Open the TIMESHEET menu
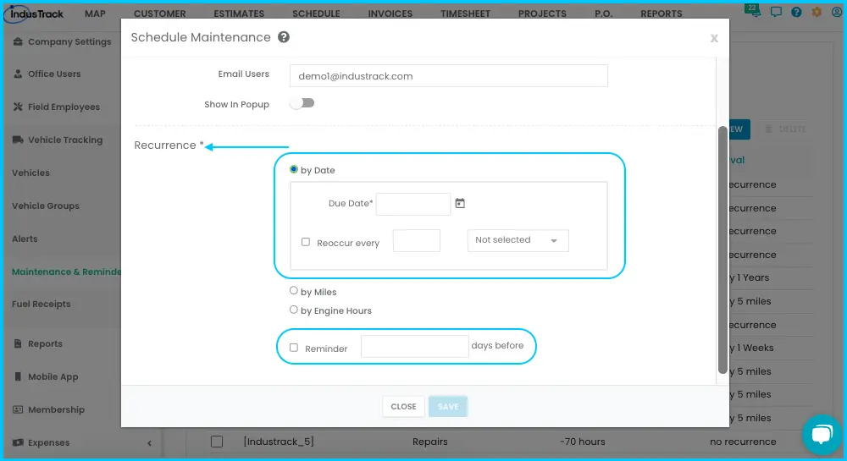 pyautogui.click(x=466, y=14)
